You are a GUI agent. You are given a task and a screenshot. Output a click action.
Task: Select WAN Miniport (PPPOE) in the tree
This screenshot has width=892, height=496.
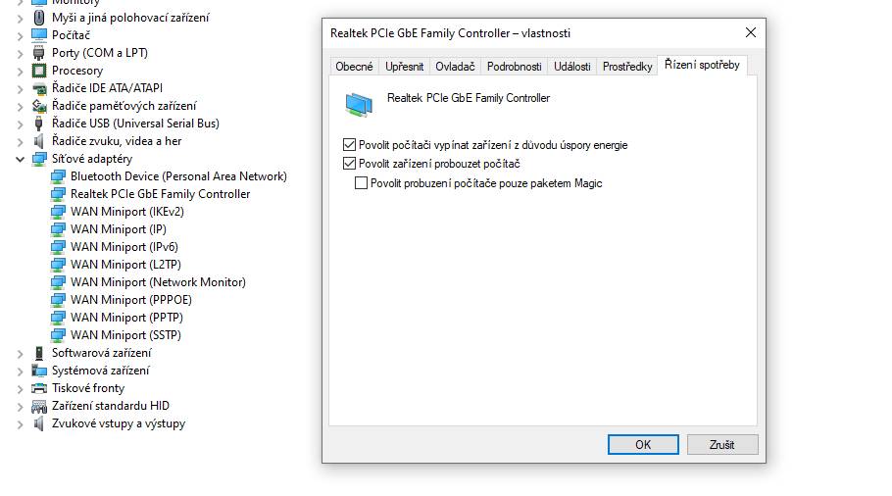click(130, 300)
